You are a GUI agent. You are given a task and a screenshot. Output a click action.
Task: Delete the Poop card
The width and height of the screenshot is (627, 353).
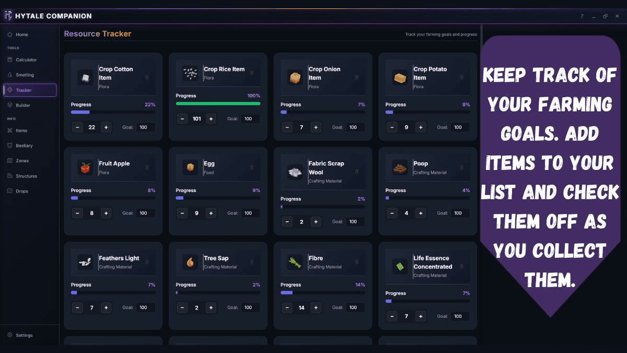(x=461, y=167)
